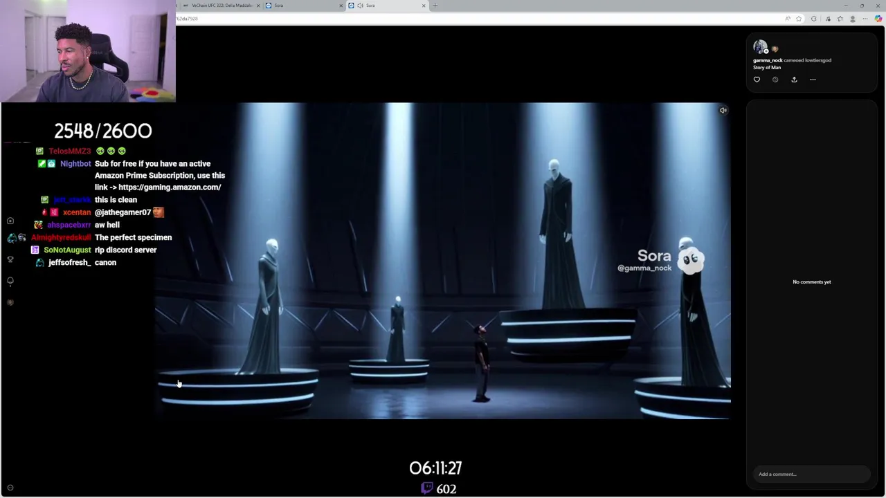Open the three-dot more options menu
This screenshot has height=498, width=886.
[x=813, y=80]
